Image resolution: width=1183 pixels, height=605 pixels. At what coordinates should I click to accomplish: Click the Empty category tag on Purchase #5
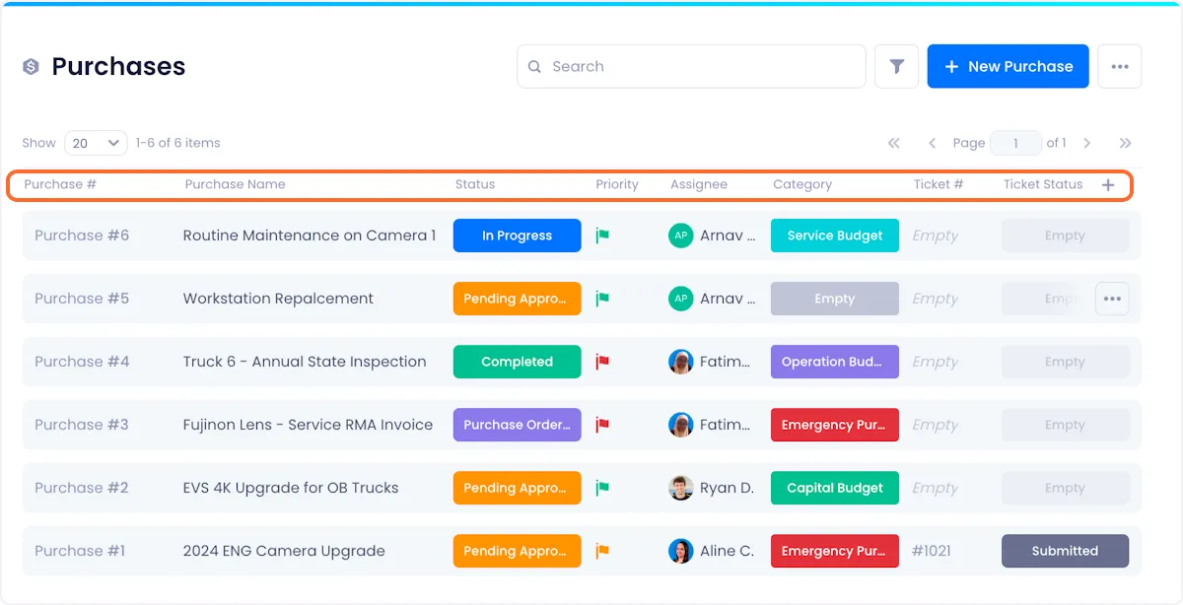pos(835,299)
